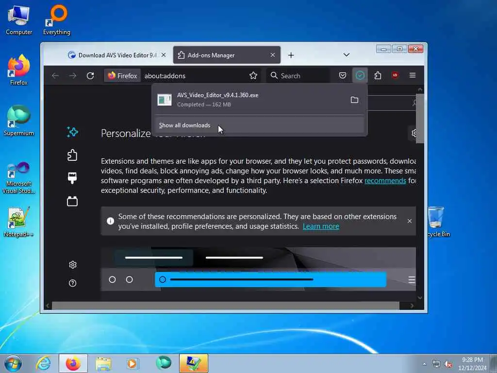Show hidden system tray icons

click(424, 364)
